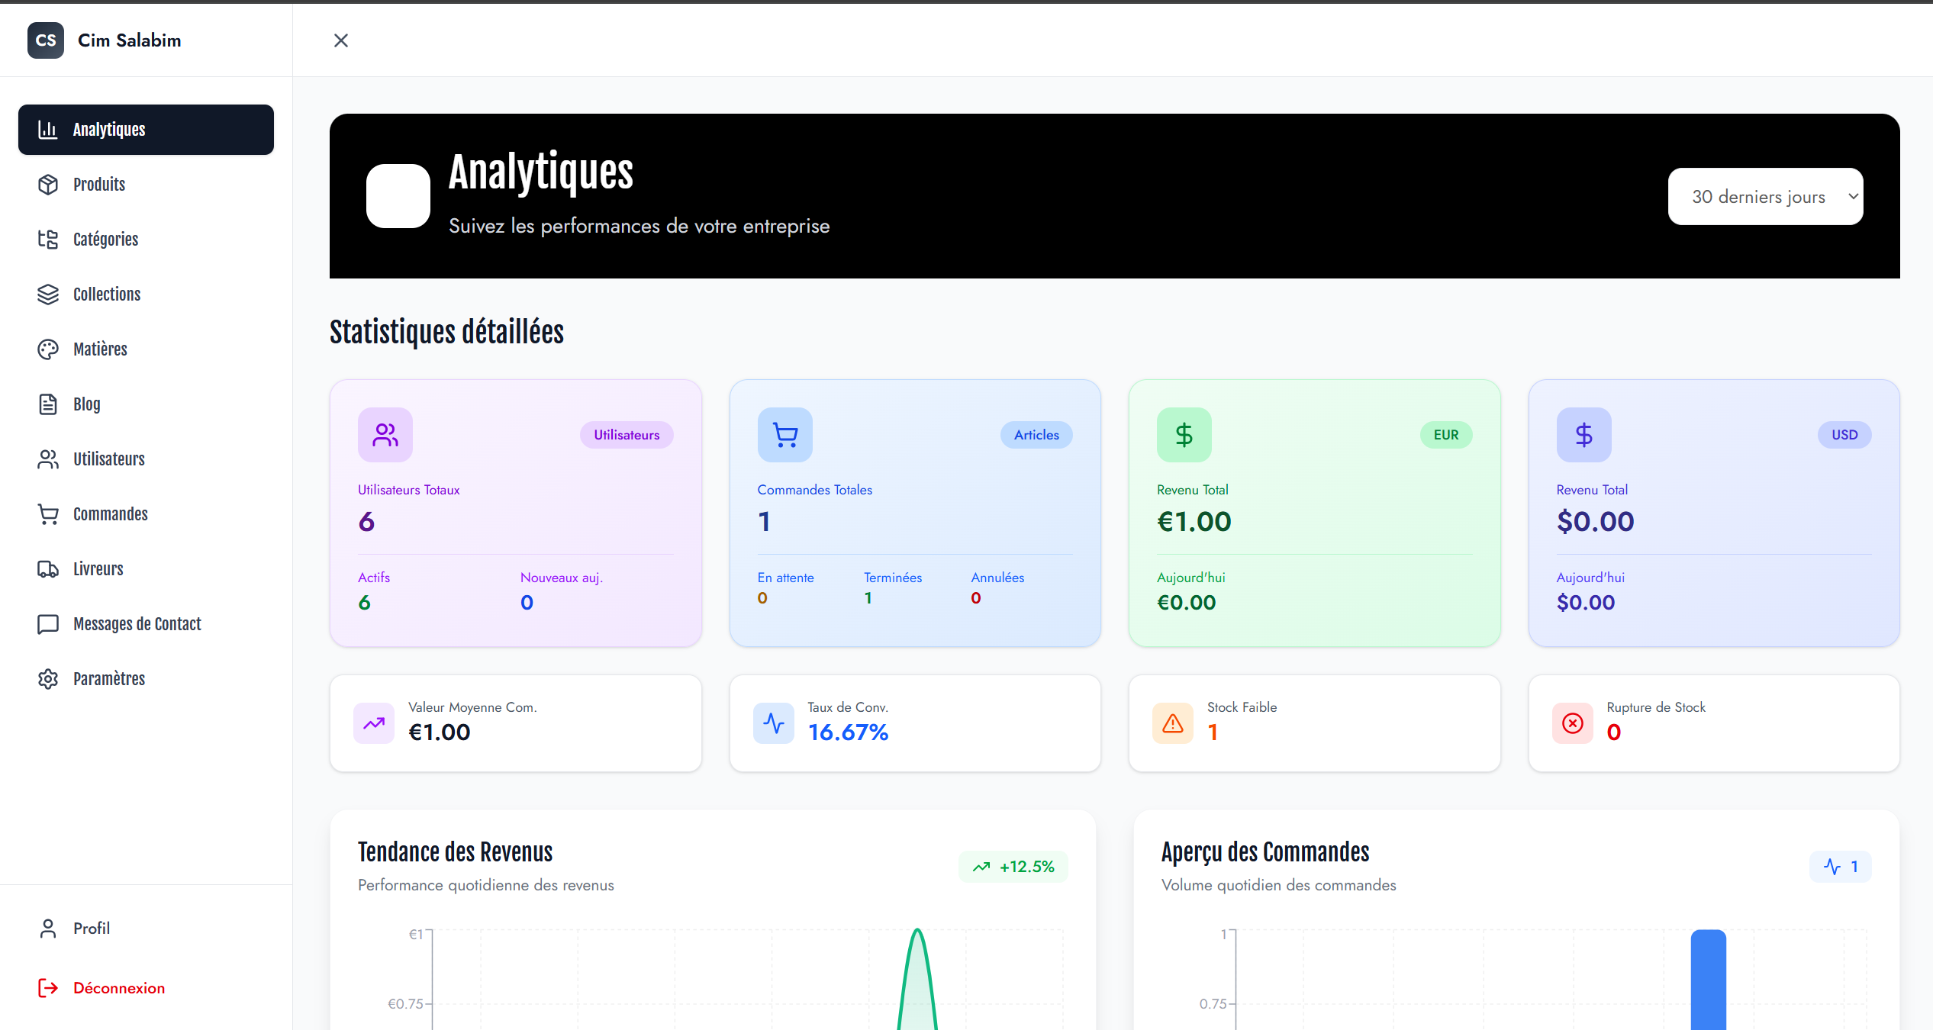Open the Utilisateurs menu item

click(48, 459)
